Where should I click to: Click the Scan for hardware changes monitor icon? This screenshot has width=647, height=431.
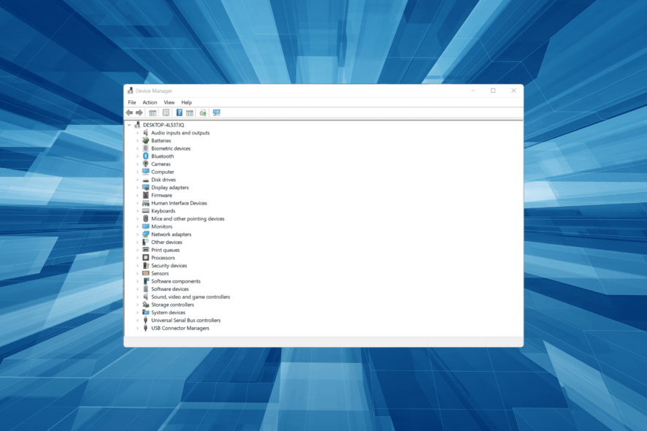217,112
